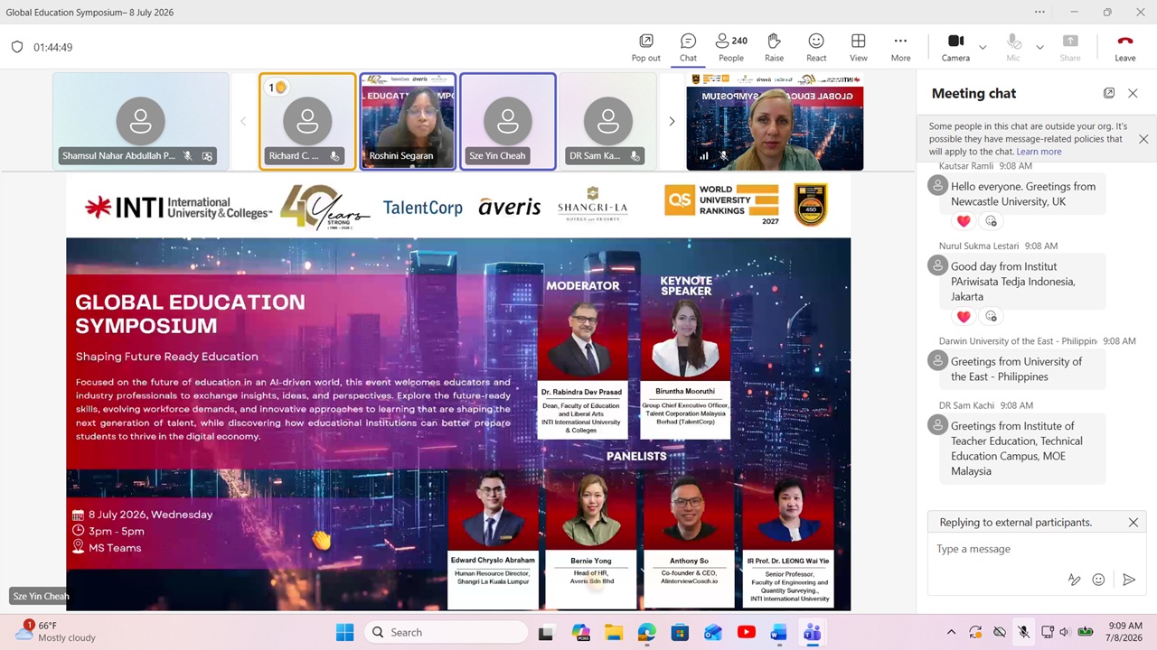Add reaction to Nurul Sukma Lestari's message
This screenshot has width=1157, height=650.
click(991, 316)
